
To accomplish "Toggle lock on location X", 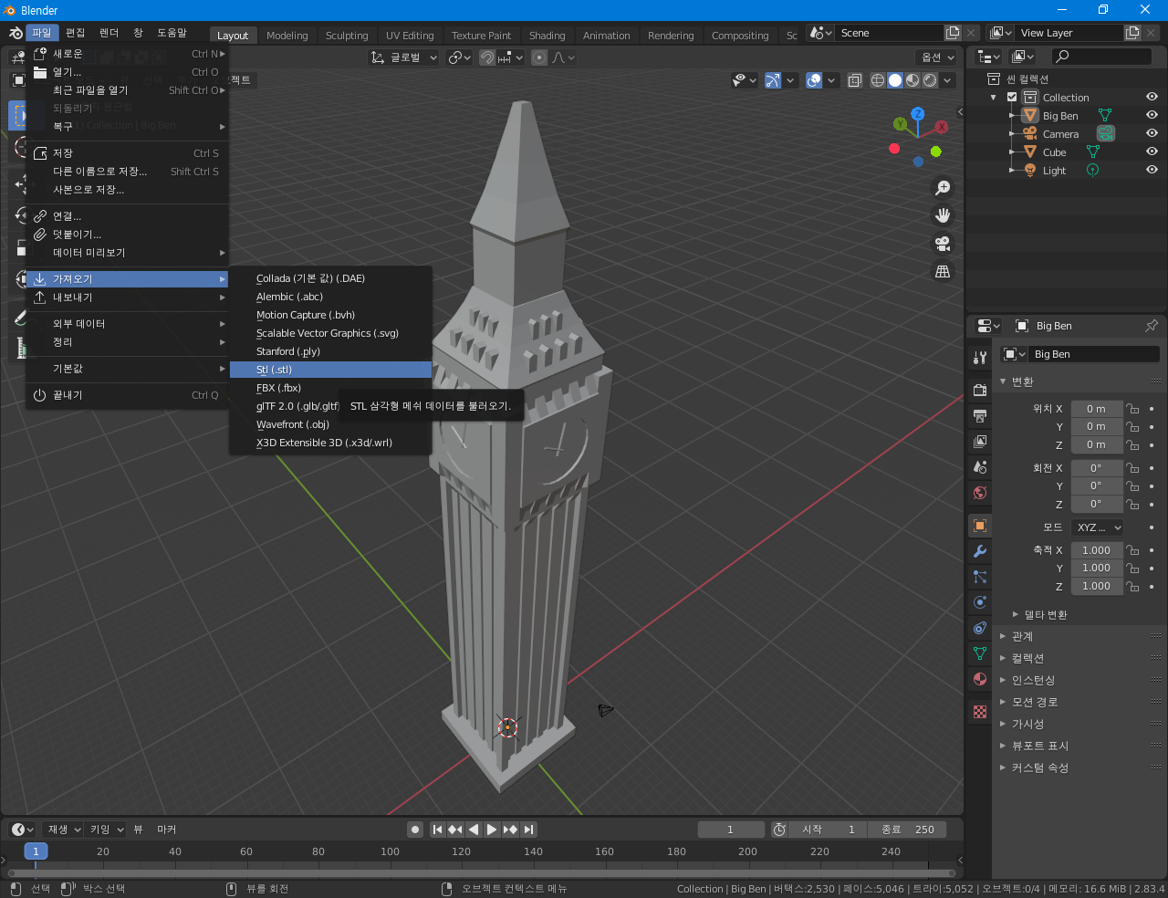I will (x=1132, y=409).
